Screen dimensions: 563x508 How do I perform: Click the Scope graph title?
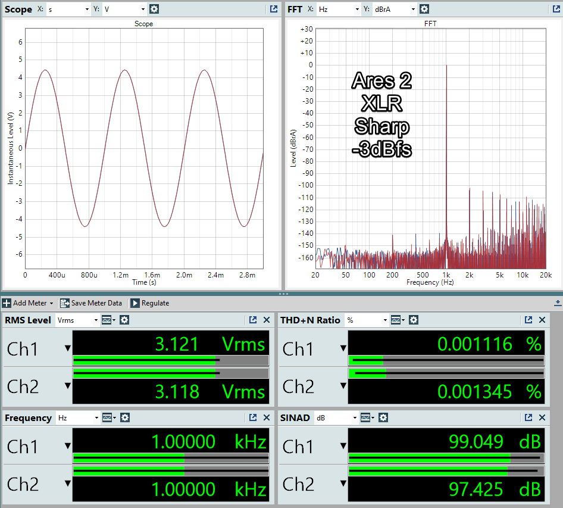click(143, 24)
